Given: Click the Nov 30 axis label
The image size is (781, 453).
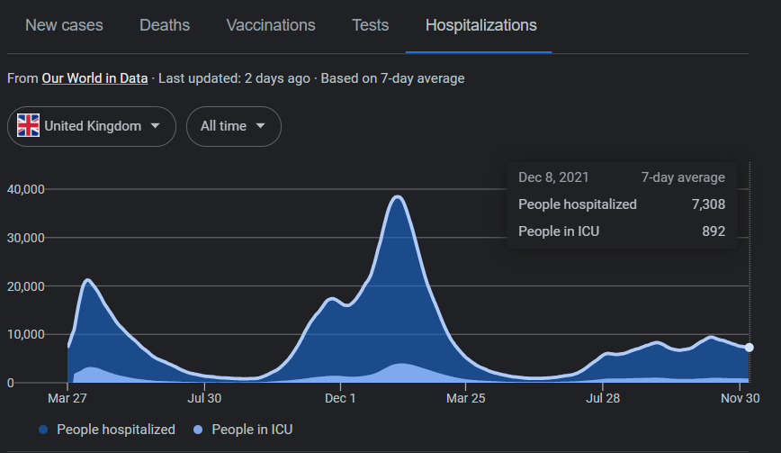Looking at the screenshot, I should 741,398.
